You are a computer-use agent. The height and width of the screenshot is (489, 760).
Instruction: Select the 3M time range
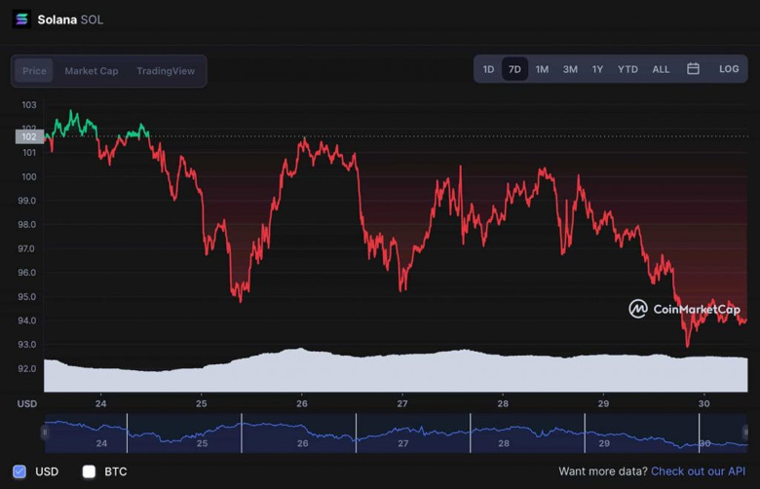[x=570, y=69]
